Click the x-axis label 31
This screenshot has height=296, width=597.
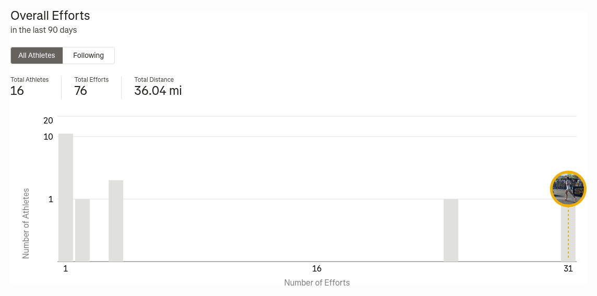click(568, 269)
